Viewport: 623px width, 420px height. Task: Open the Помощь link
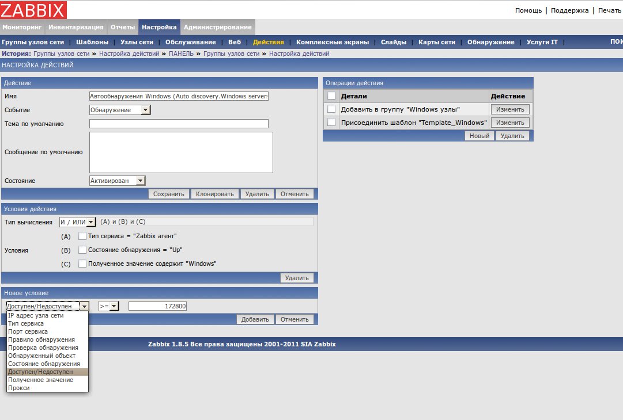point(528,10)
